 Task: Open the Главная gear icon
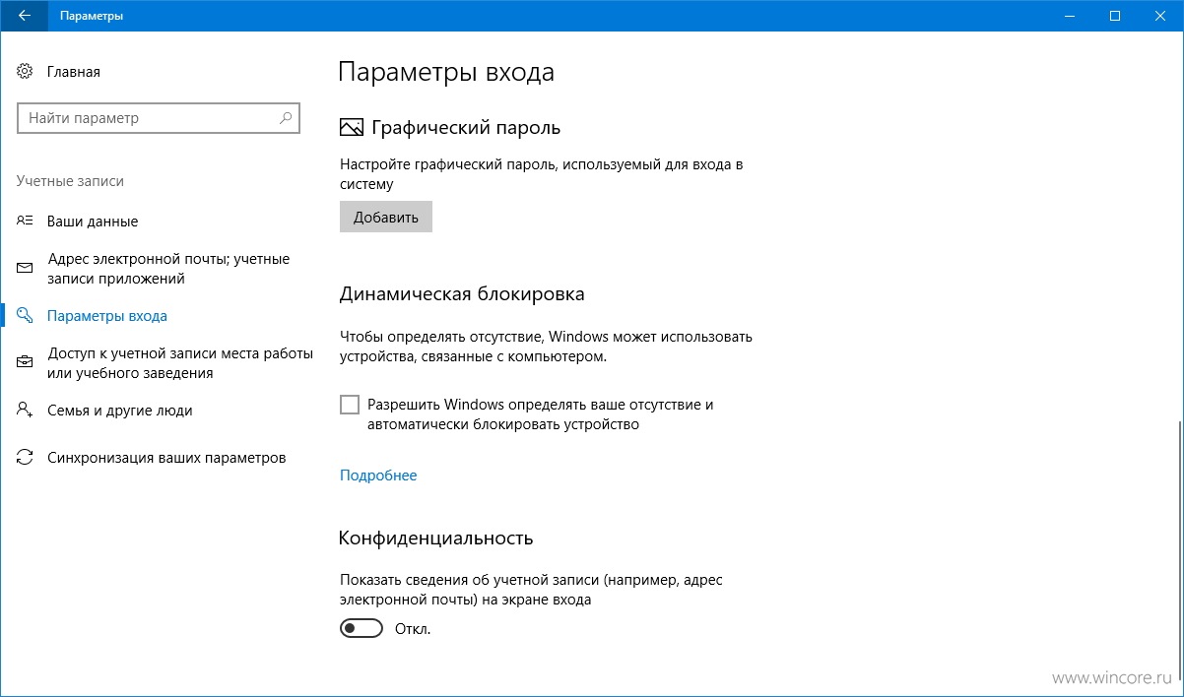coord(26,72)
